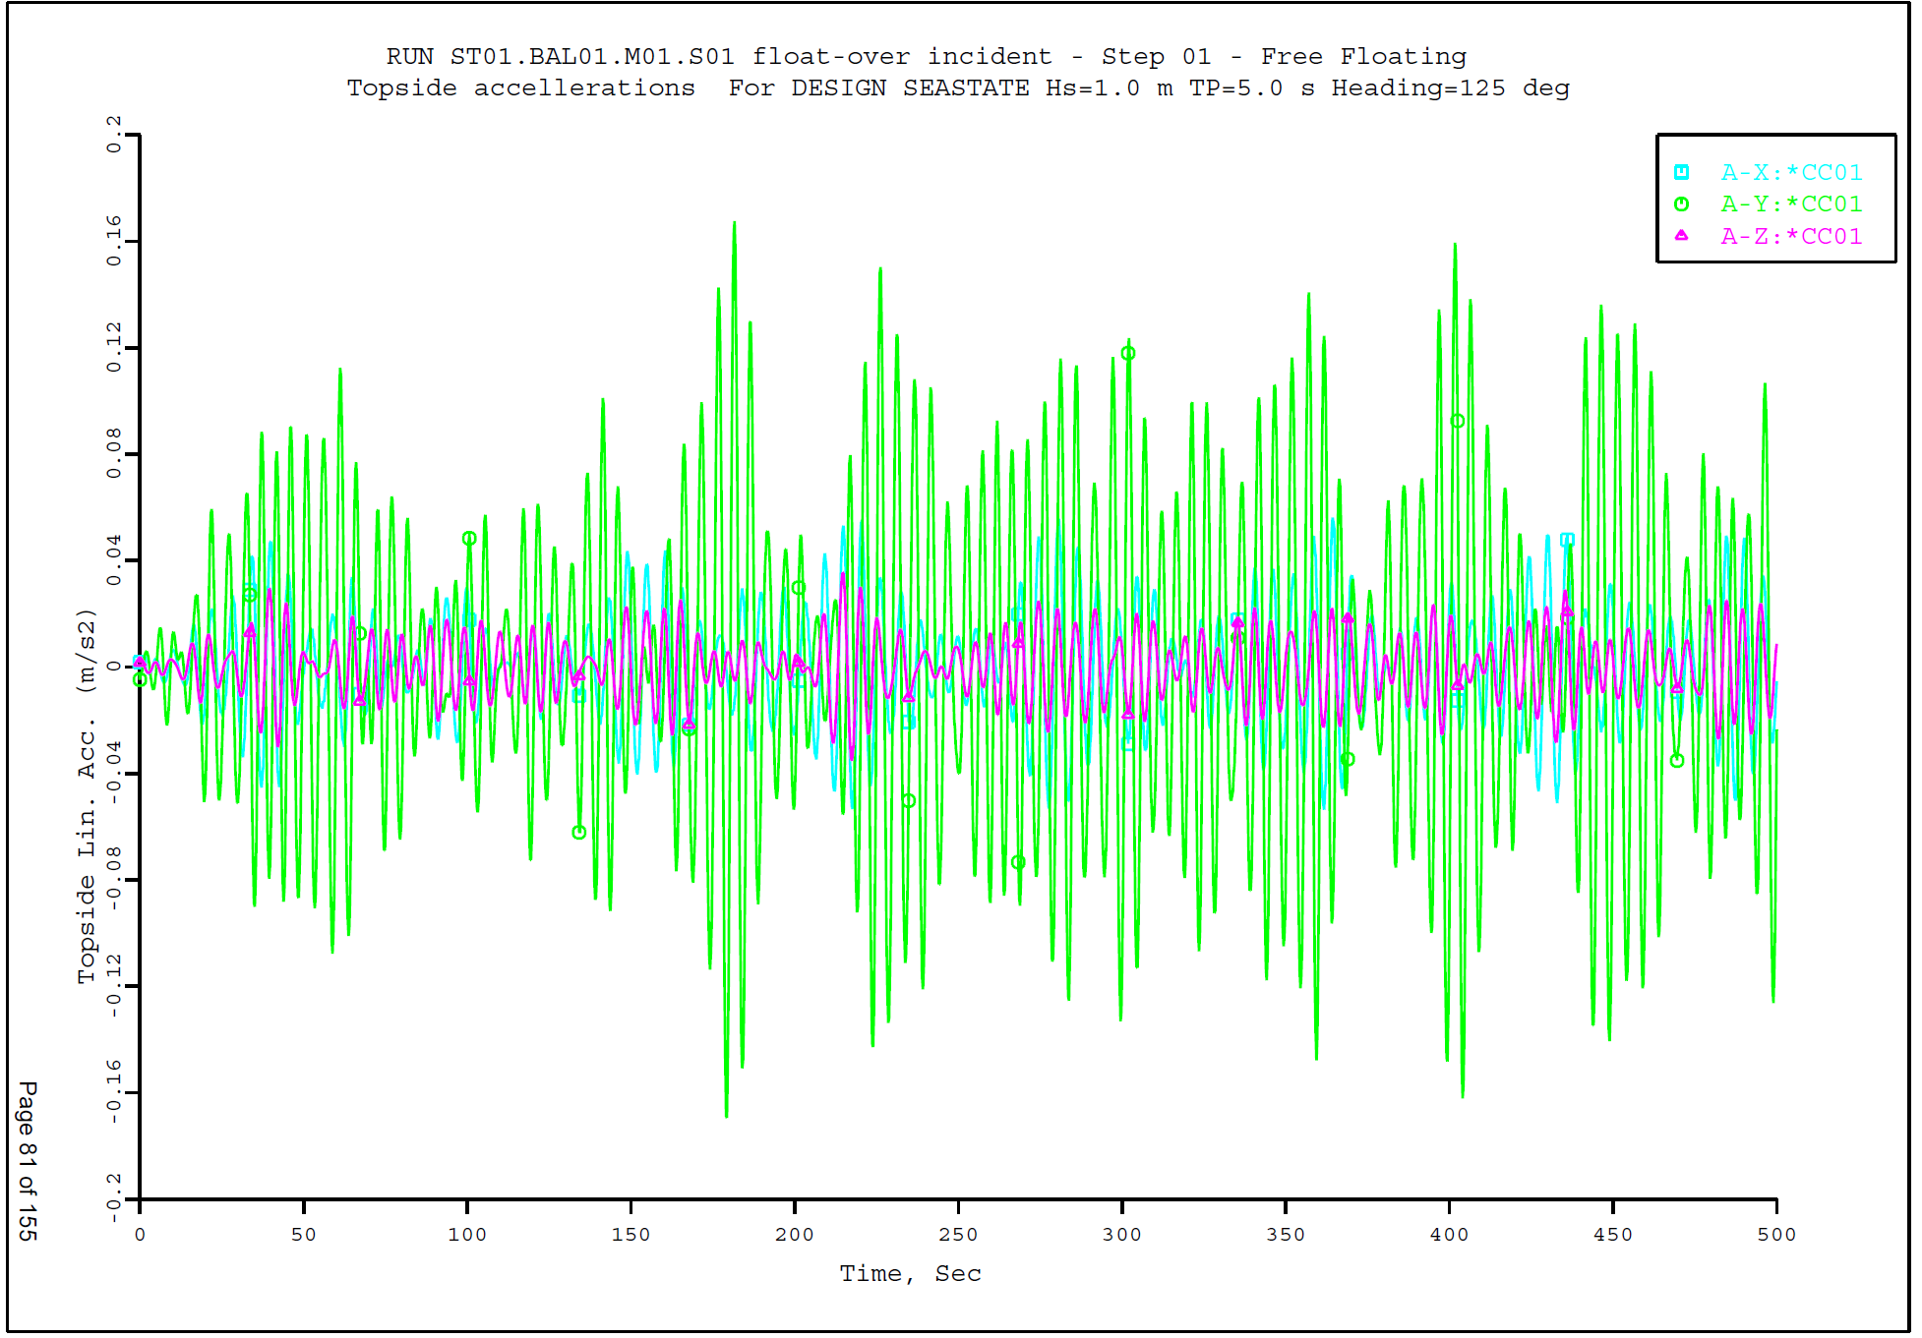
Task: Click the 'Page 81 of 155' text
Action: click(28, 1160)
